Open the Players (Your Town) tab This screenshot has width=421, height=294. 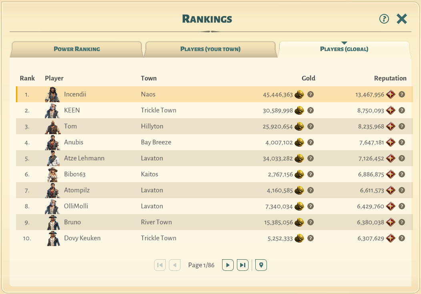(x=210, y=49)
